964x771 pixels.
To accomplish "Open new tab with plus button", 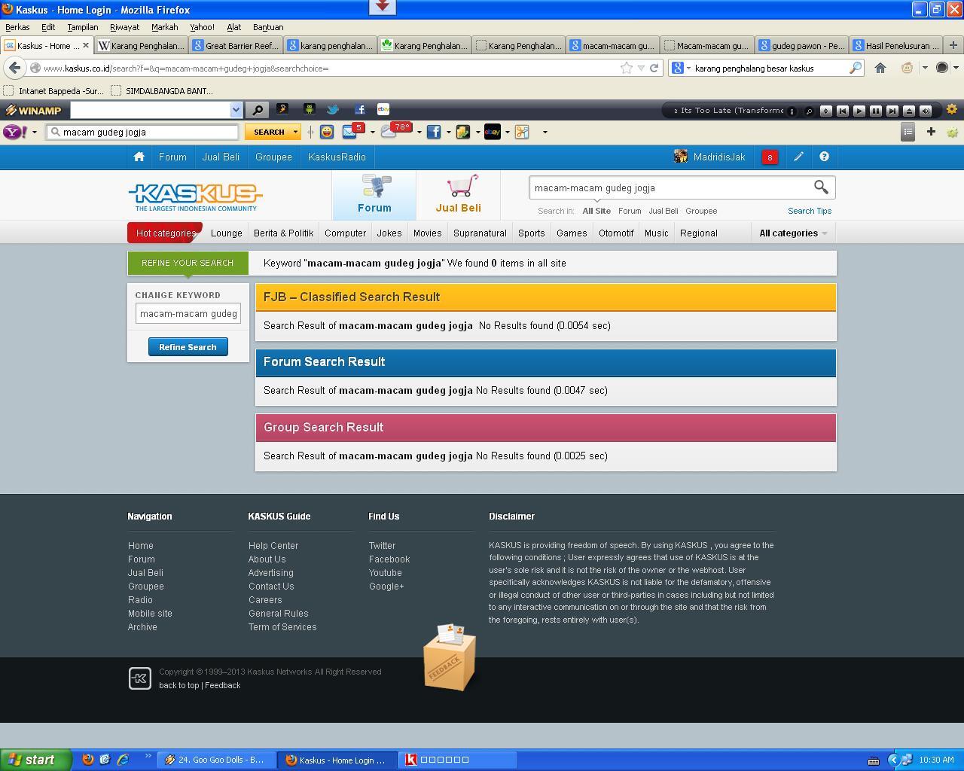I will point(953,45).
